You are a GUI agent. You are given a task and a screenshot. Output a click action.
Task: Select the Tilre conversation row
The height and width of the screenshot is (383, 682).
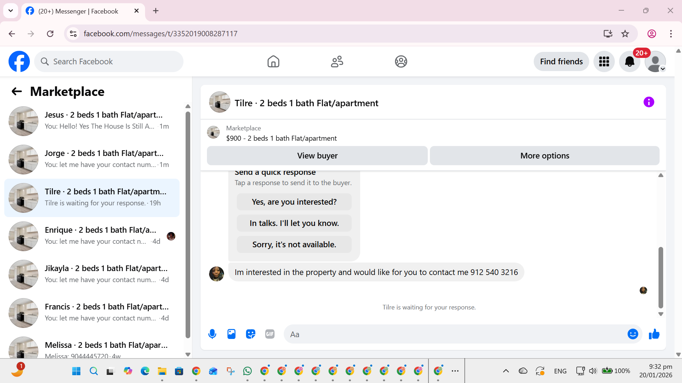pos(92,198)
